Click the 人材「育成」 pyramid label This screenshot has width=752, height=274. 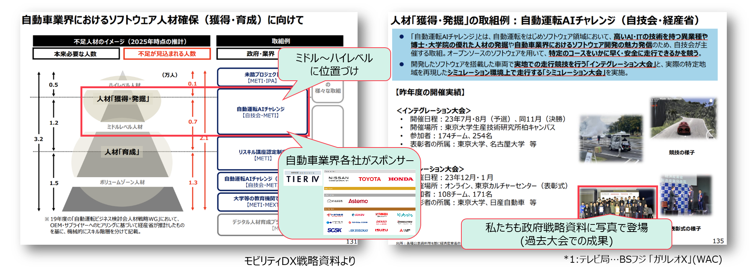[x=122, y=152]
